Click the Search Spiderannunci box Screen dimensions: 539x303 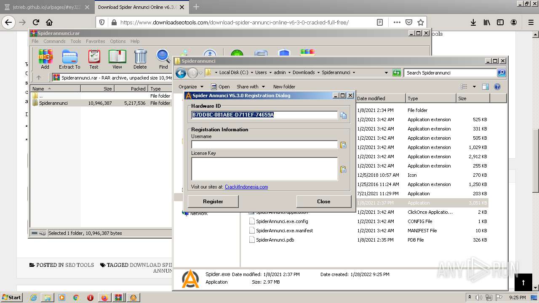[x=451, y=73]
